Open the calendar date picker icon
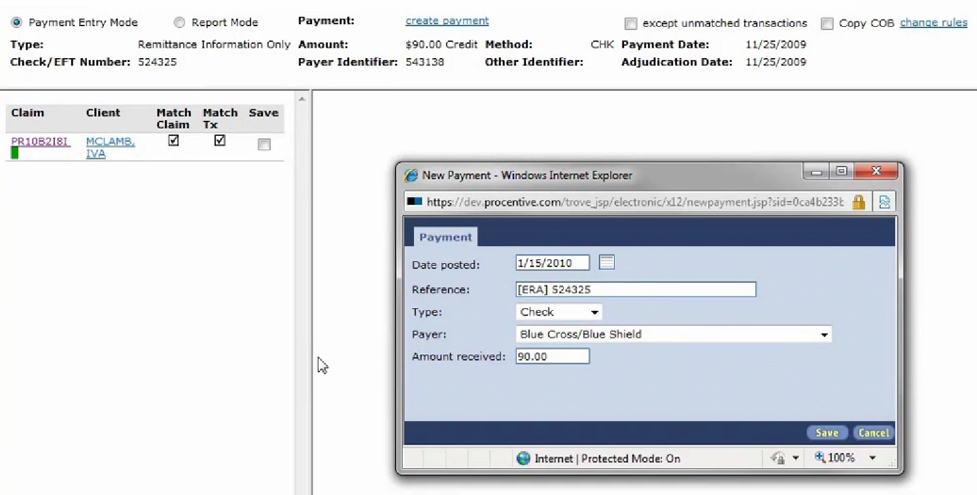Screen dimensions: 977x495 point(607,263)
